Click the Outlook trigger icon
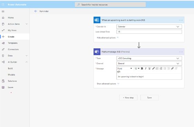Screen dimensions: 194x127 click(97, 20)
